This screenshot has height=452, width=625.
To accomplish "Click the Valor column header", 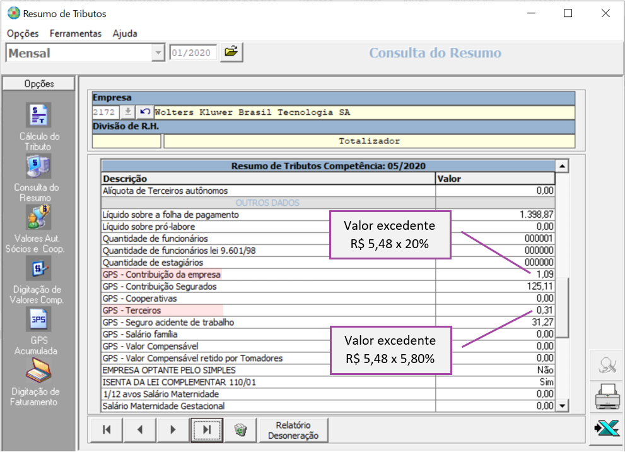I will (495, 178).
